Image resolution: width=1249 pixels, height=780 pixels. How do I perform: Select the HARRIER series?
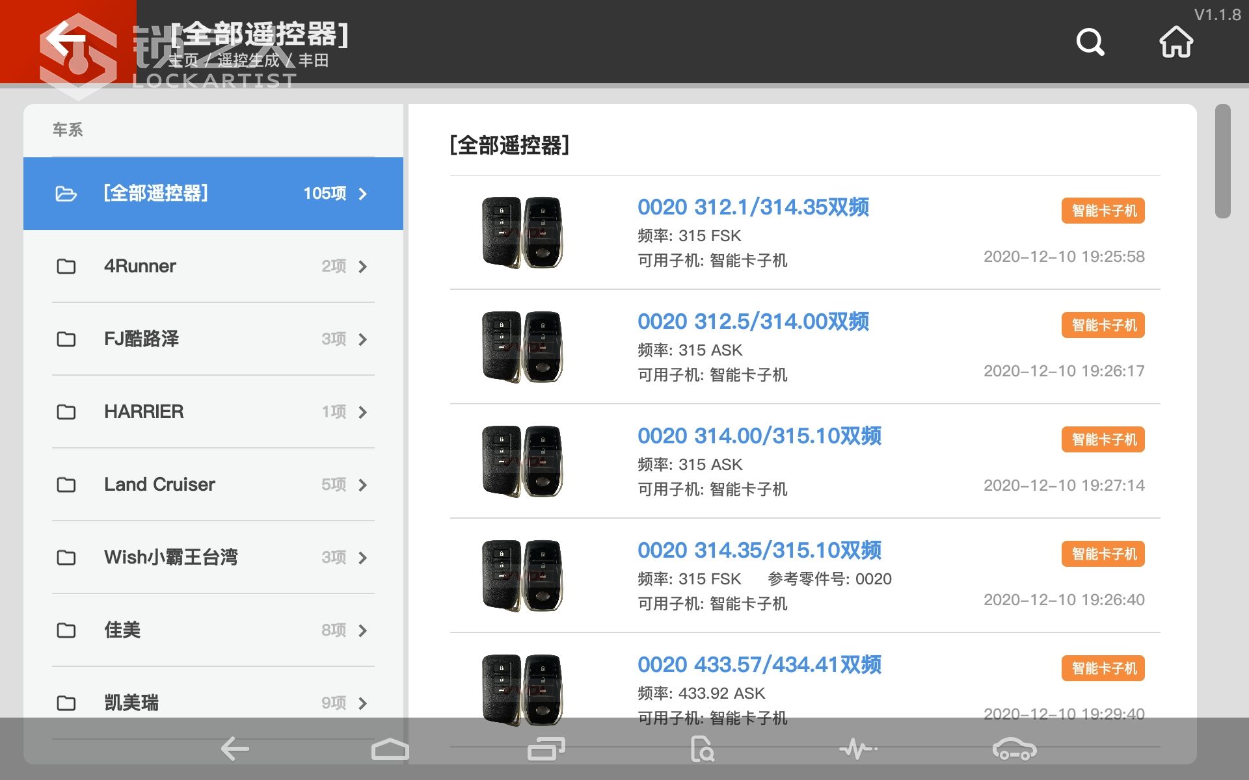(x=213, y=412)
